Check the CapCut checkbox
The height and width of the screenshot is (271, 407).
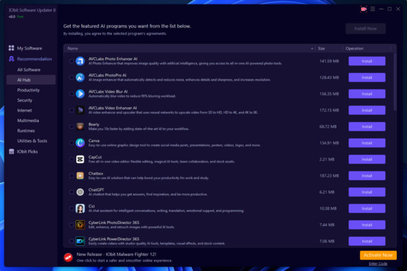(x=71, y=159)
